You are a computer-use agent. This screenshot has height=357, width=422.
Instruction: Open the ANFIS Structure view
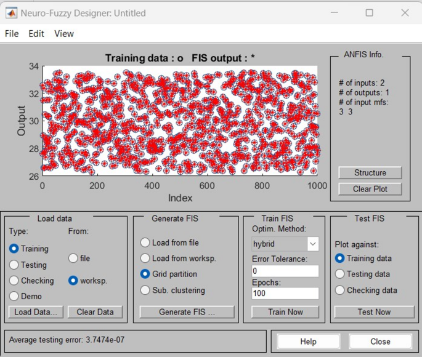tap(370, 173)
